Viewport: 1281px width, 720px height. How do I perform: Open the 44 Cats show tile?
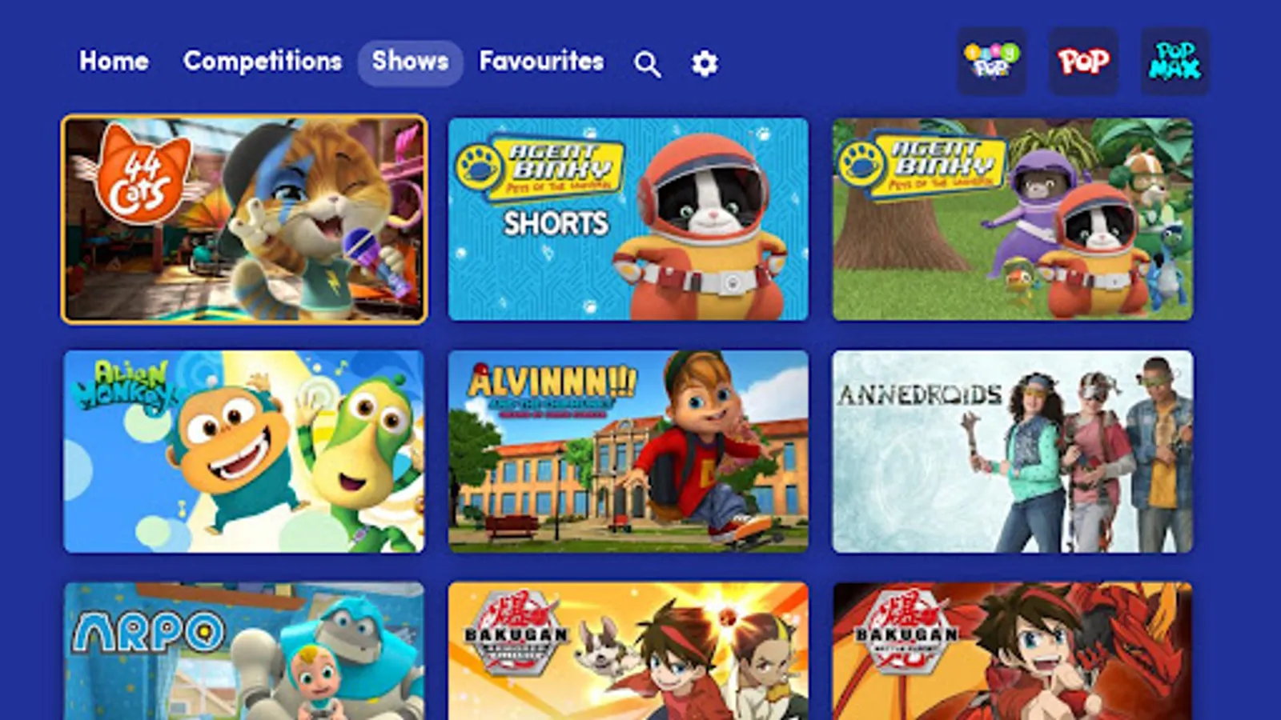244,219
